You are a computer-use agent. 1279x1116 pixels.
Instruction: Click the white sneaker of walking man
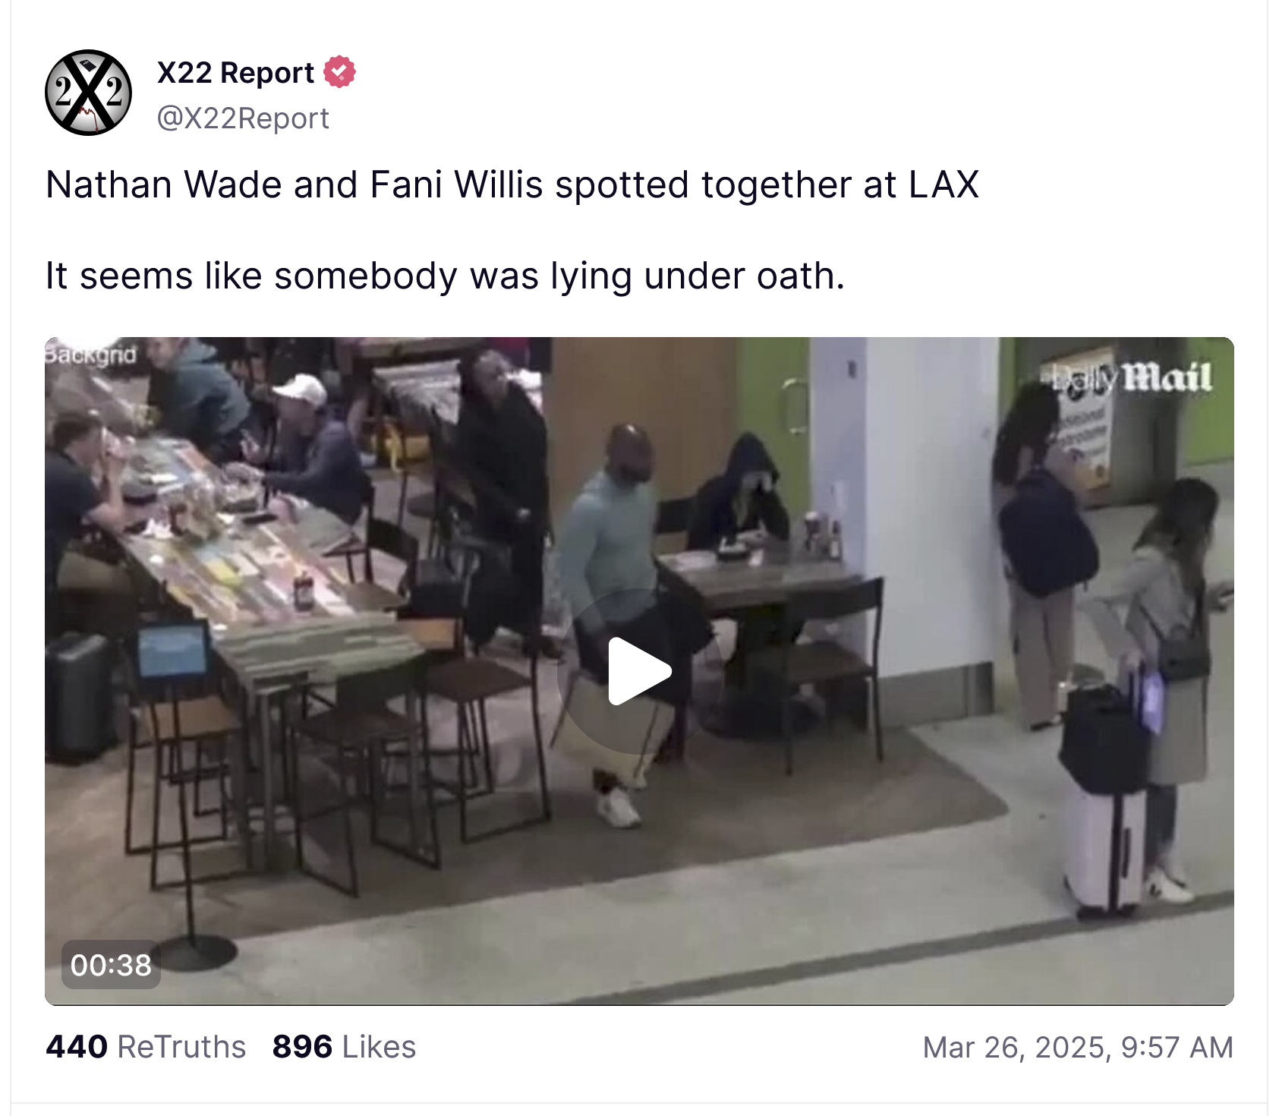point(618,807)
